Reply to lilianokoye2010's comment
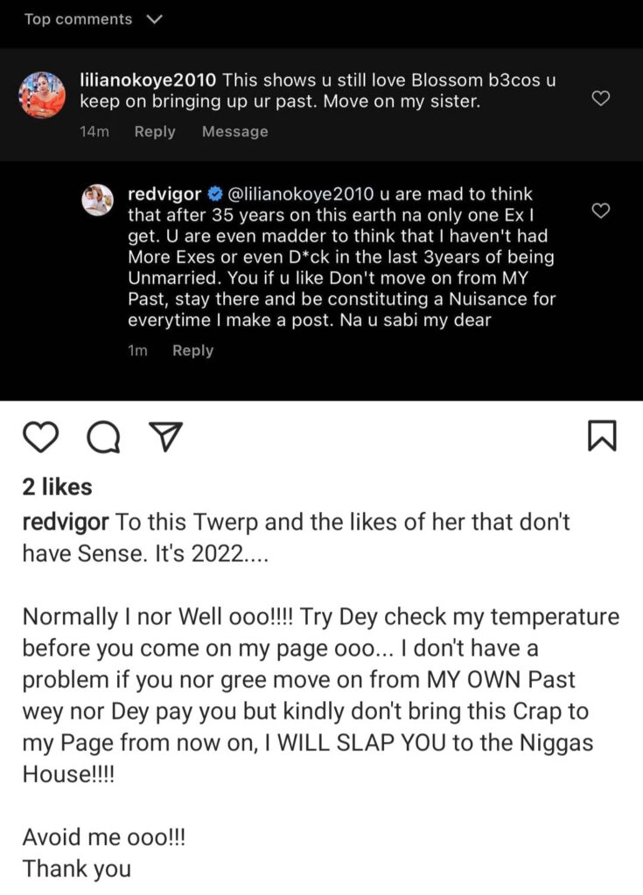643x895 pixels. [155, 132]
